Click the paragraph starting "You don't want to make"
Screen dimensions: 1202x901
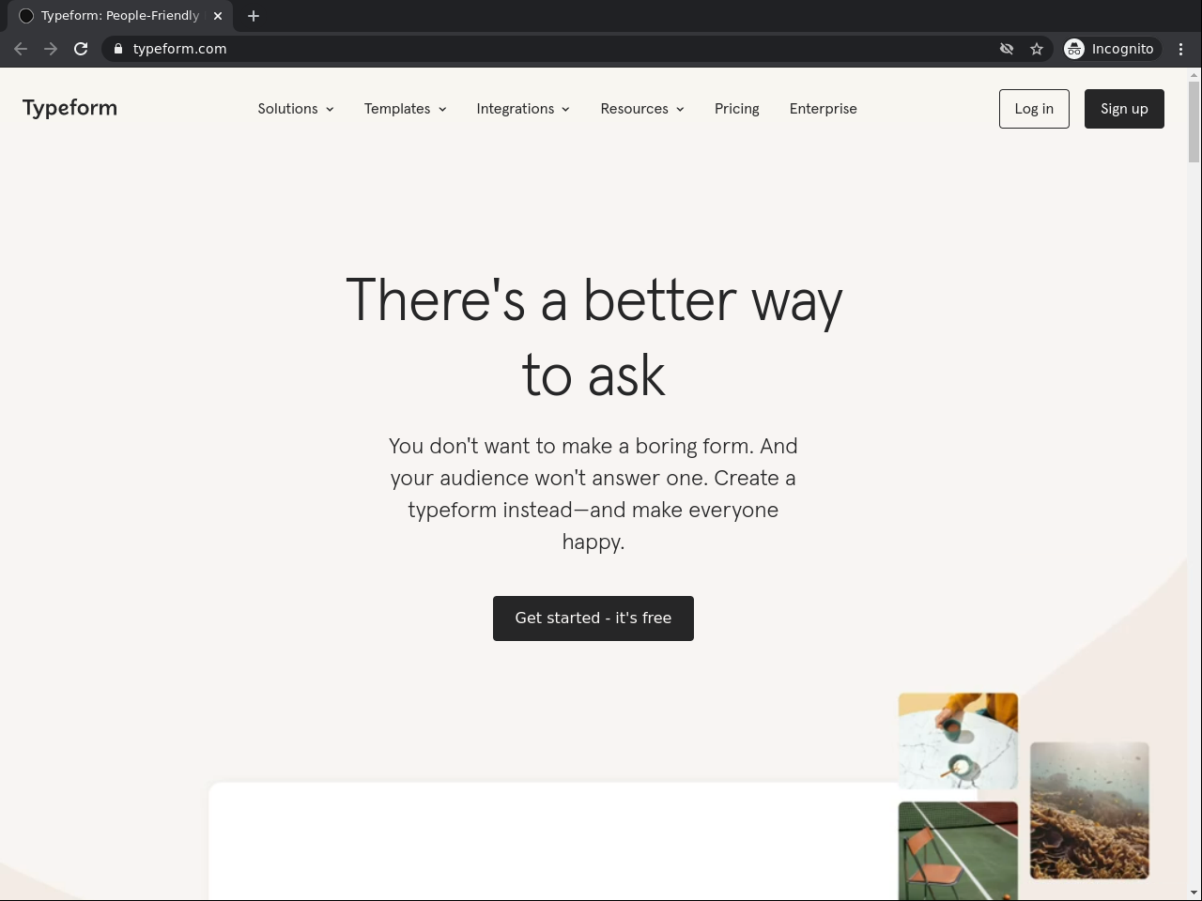pyautogui.click(x=593, y=494)
